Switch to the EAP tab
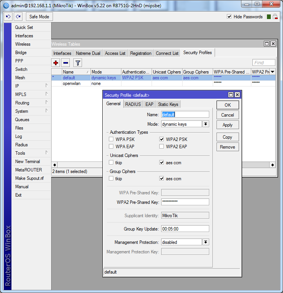This screenshot has width=283, height=293. [149, 104]
